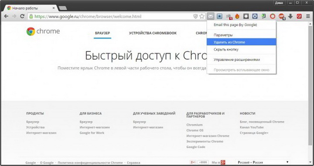
Task: Open the Chrome OS link
Action: tap(195, 130)
